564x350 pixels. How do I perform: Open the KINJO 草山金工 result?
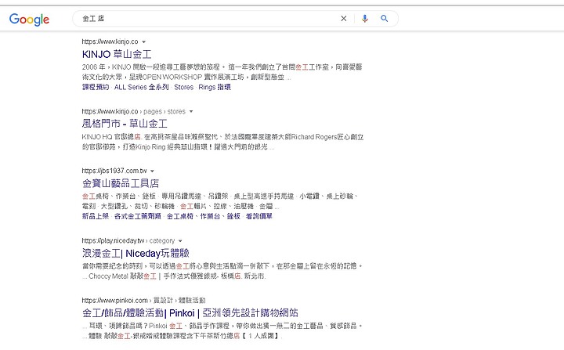[117, 54]
